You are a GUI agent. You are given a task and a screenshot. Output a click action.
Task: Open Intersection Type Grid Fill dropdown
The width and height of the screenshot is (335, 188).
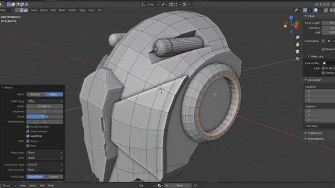click(44, 165)
